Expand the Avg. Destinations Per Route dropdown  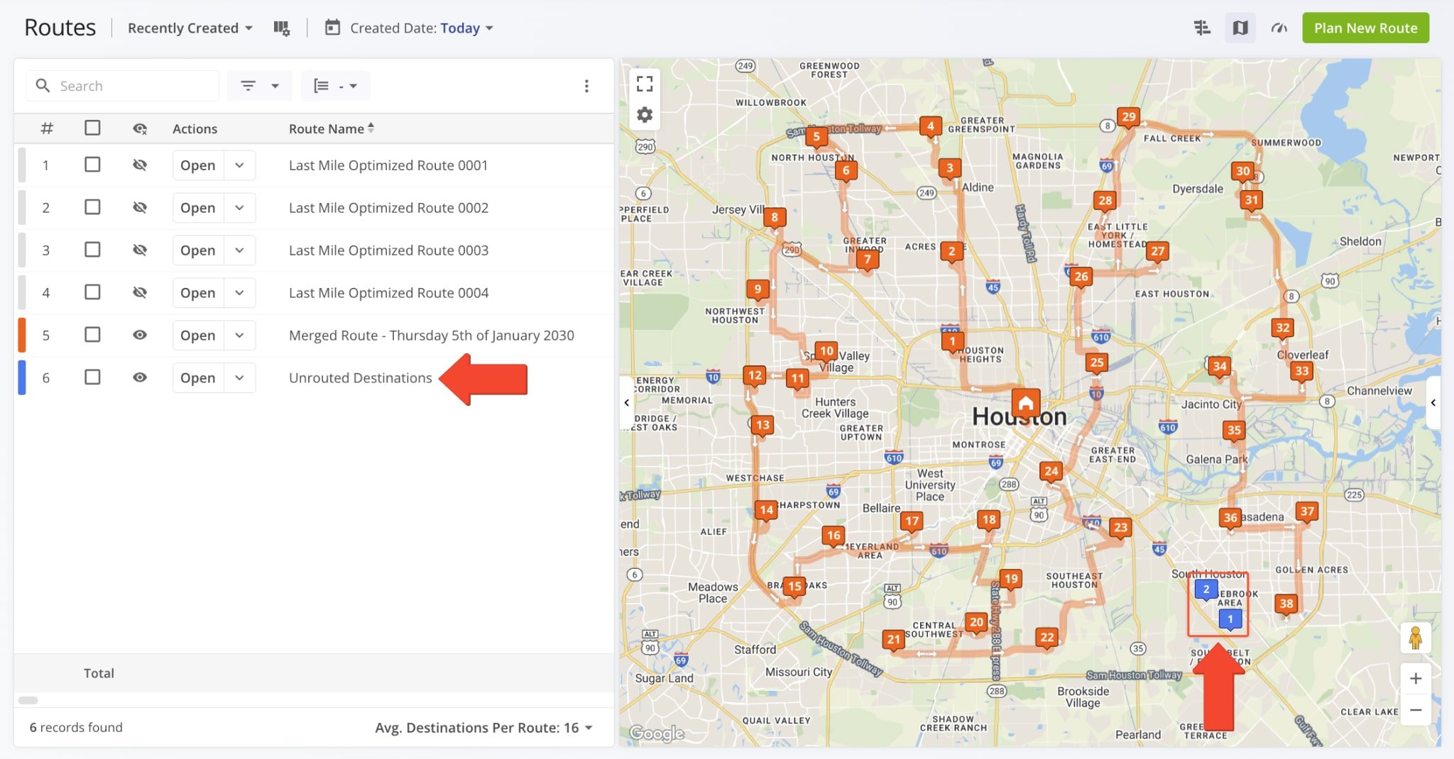588,727
